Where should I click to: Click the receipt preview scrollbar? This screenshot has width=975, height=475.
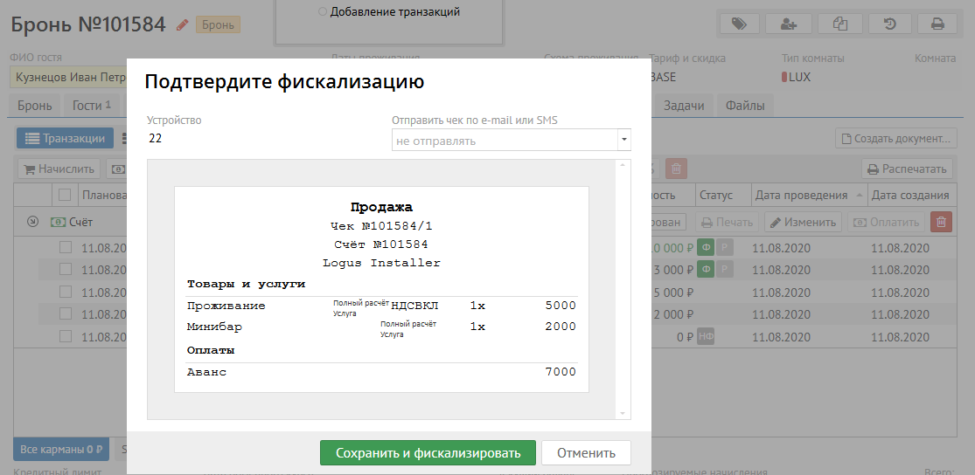coord(623,288)
